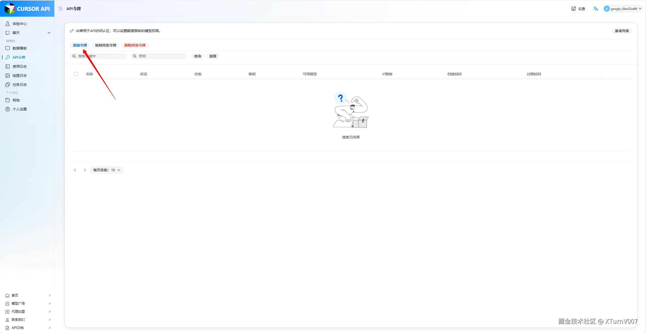Select 任务日志 task log menu
This screenshot has width=646, height=333.
click(x=19, y=85)
